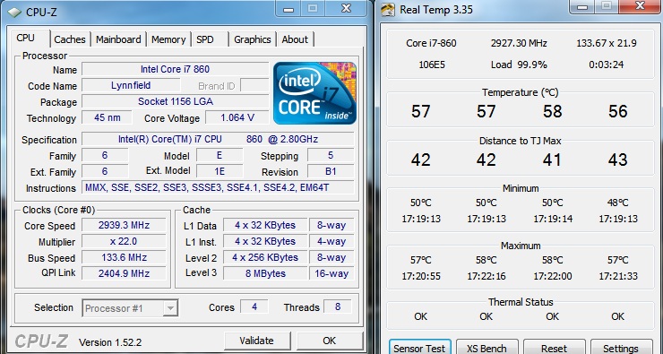Click the Name field 'Intel Core i7 860'
The height and width of the screenshot is (354, 663).
(x=175, y=69)
